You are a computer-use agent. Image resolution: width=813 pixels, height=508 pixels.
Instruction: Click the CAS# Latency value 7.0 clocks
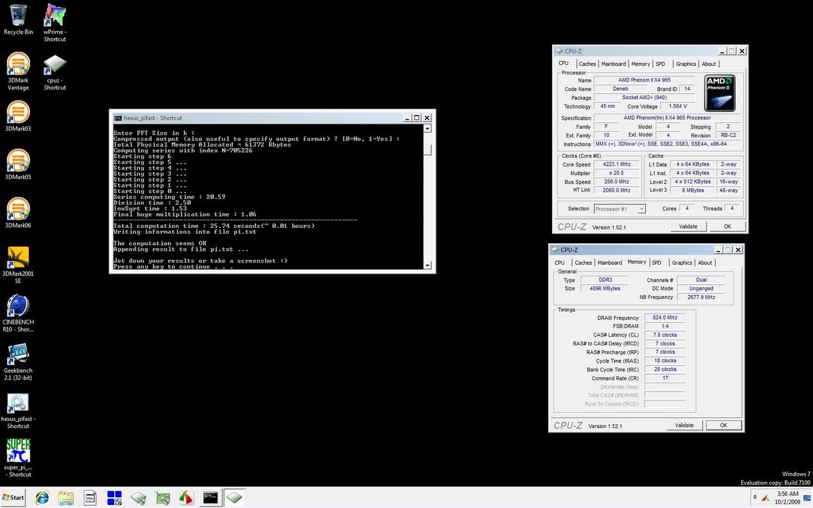(x=665, y=335)
